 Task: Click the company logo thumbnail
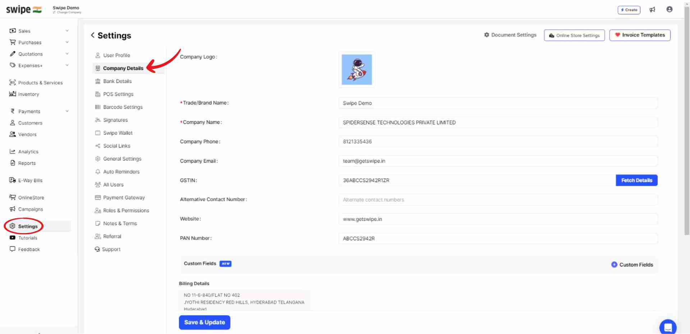356,70
